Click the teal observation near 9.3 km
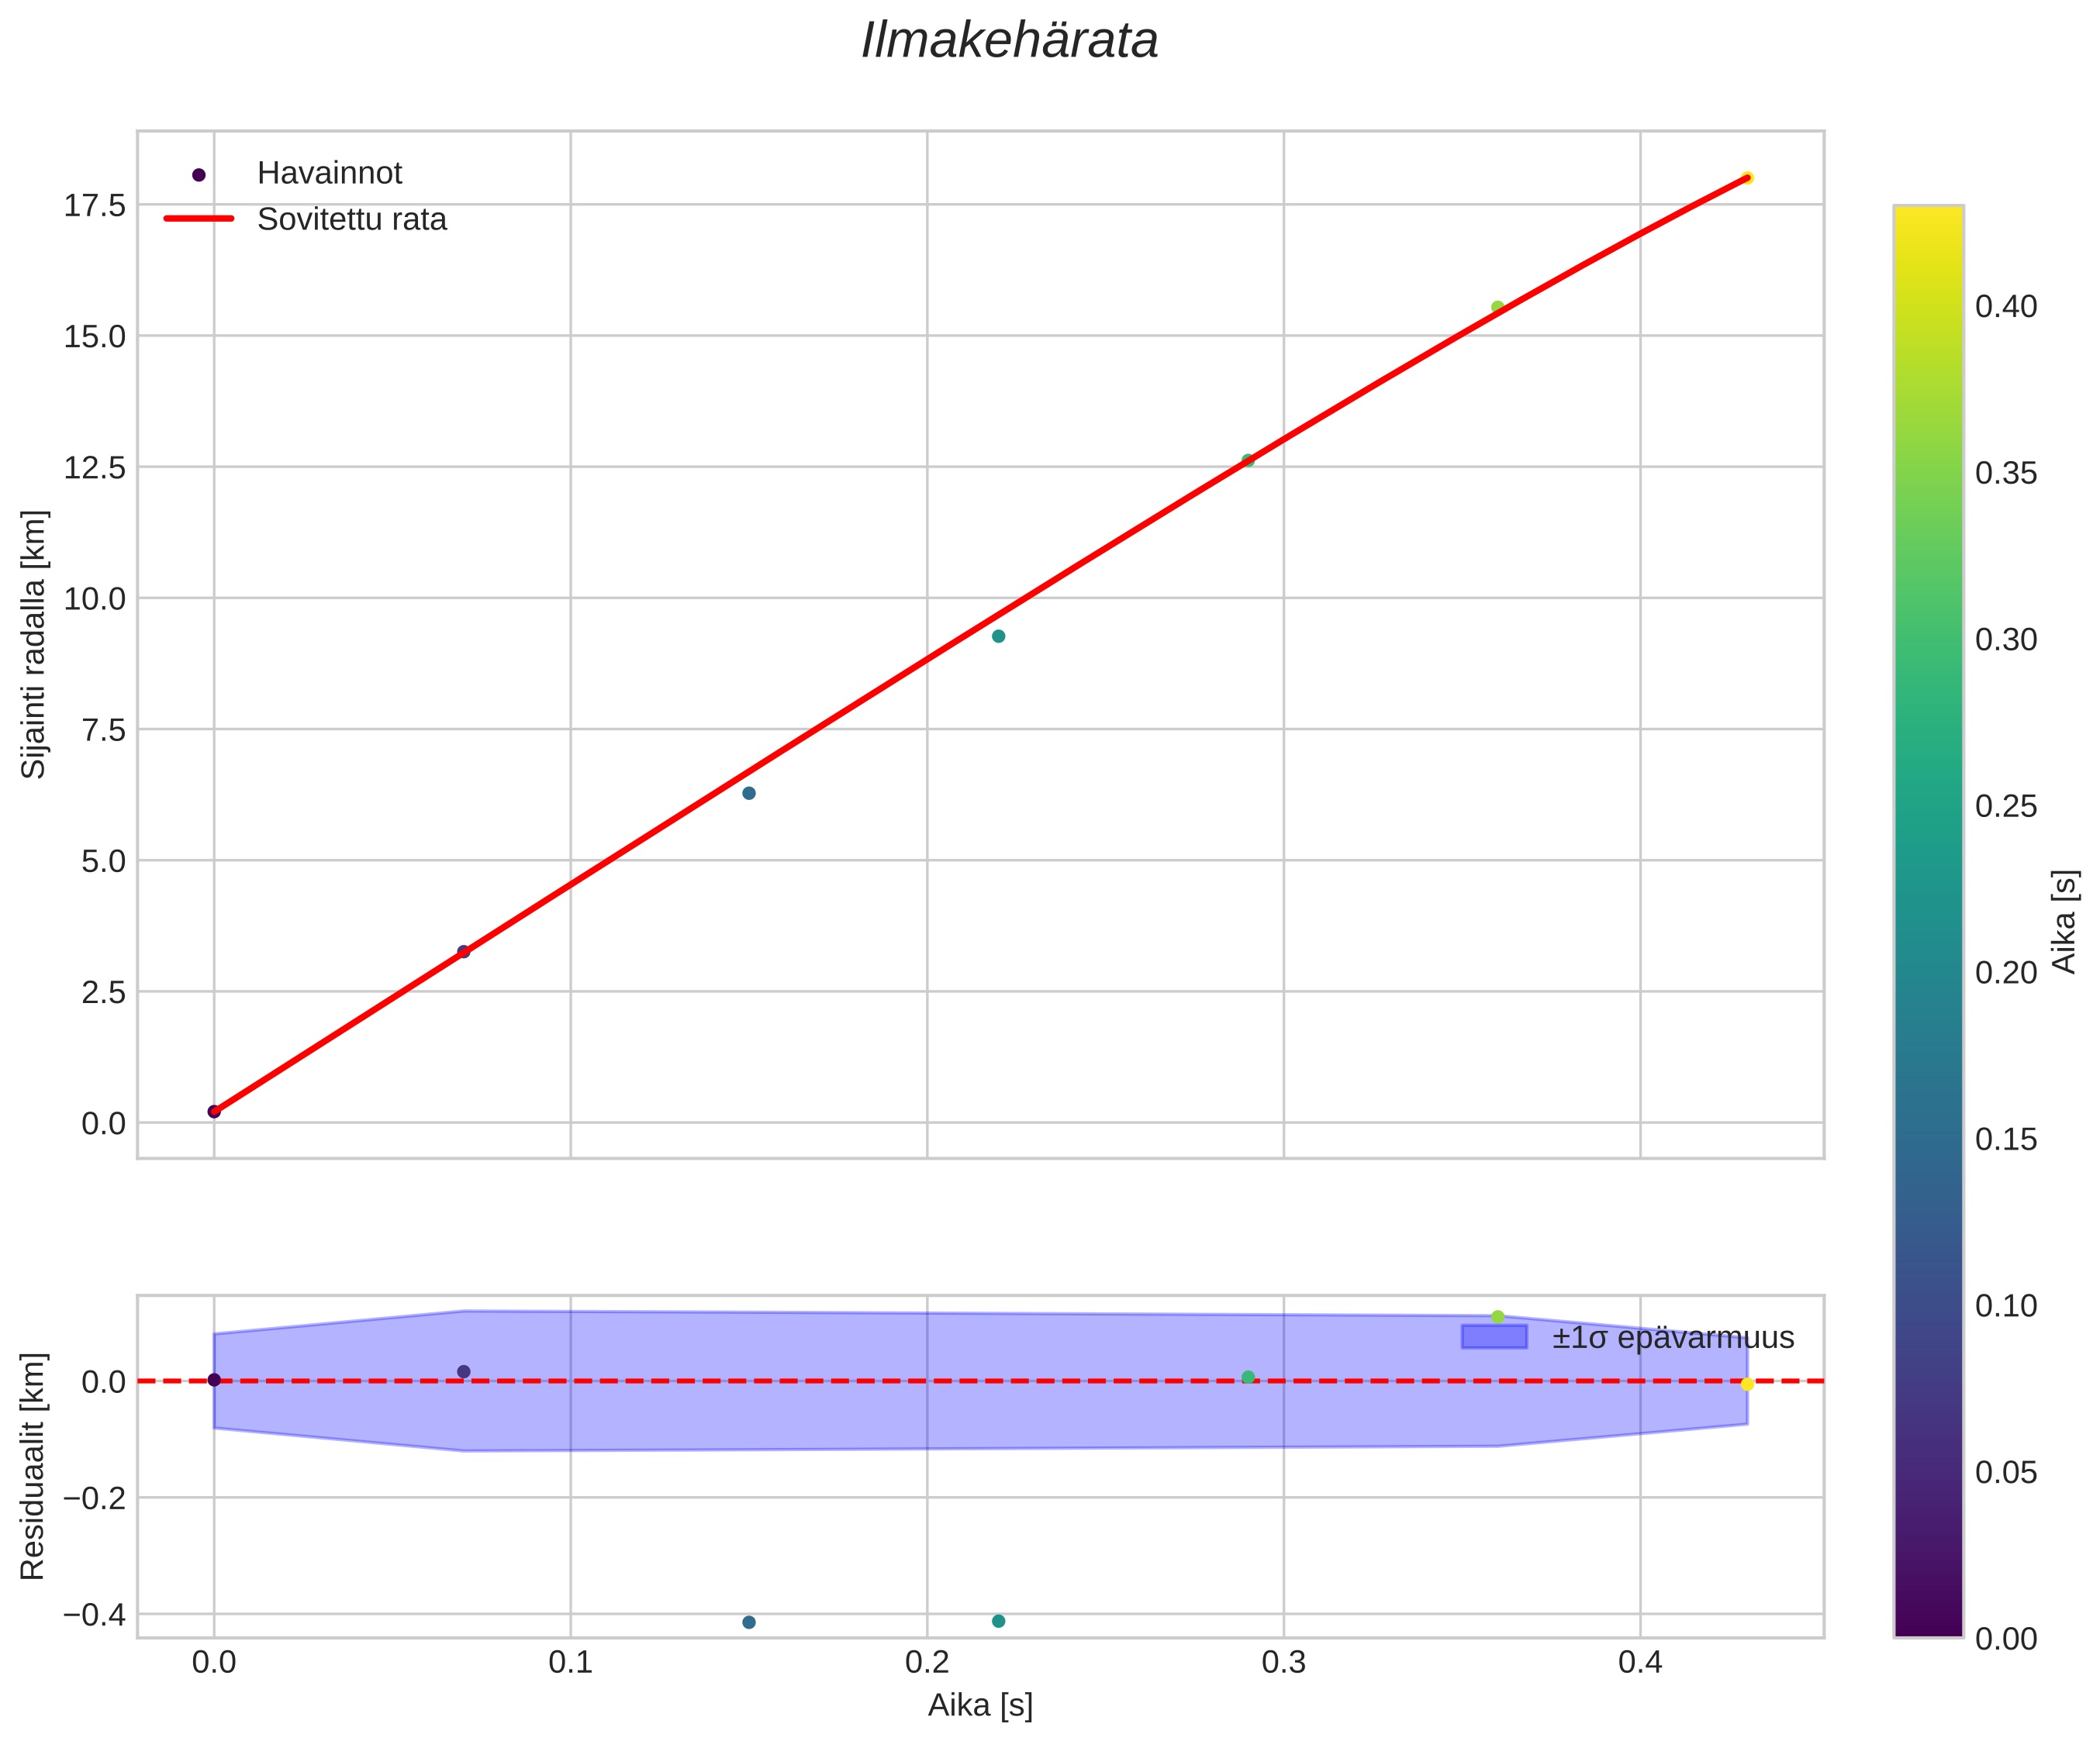This screenshot has height=1741, width=2100. [998, 636]
